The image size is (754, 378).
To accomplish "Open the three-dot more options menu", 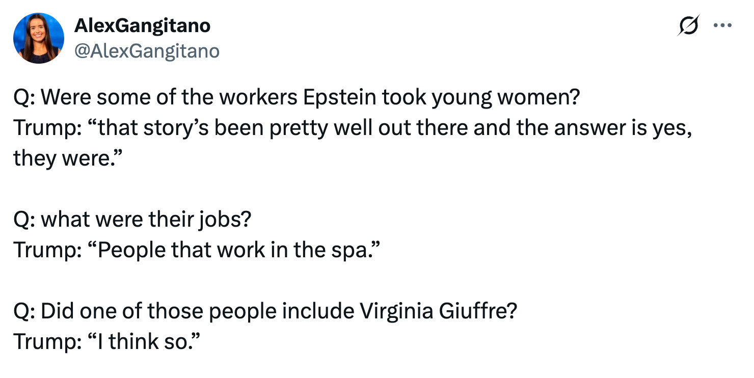I will click(722, 25).
